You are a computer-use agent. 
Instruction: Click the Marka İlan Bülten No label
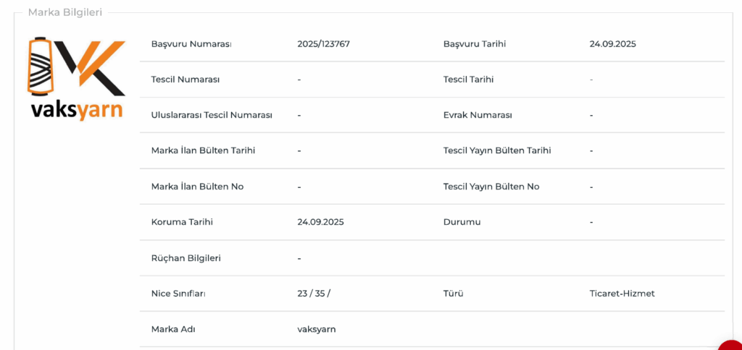[197, 187]
